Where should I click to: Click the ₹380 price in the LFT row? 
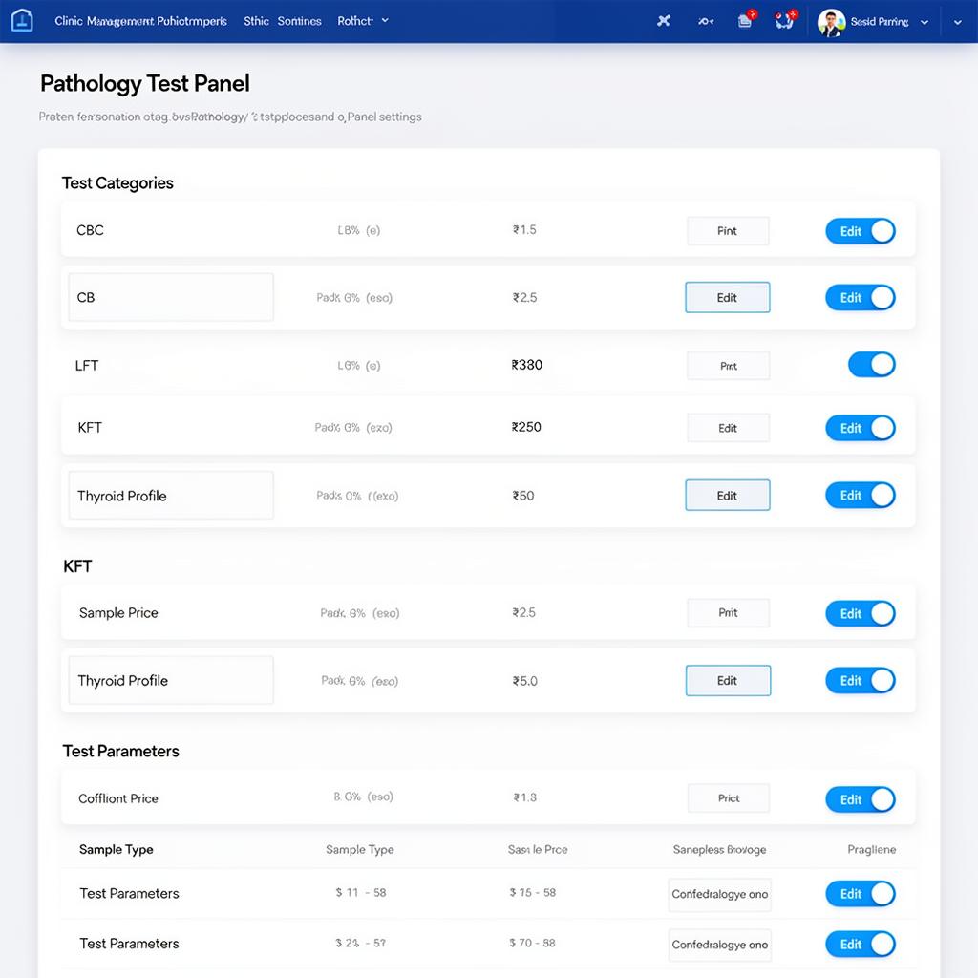coord(527,365)
